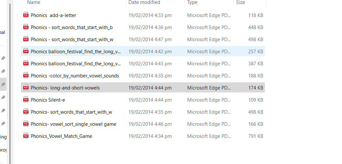The height and width of the screenshot is (164, 342).
Task: Sort files by the Type column header
Action: [x=192, y=3]
